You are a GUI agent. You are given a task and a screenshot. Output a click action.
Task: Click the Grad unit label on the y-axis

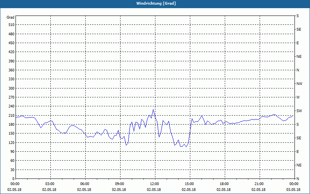point(10,17)
